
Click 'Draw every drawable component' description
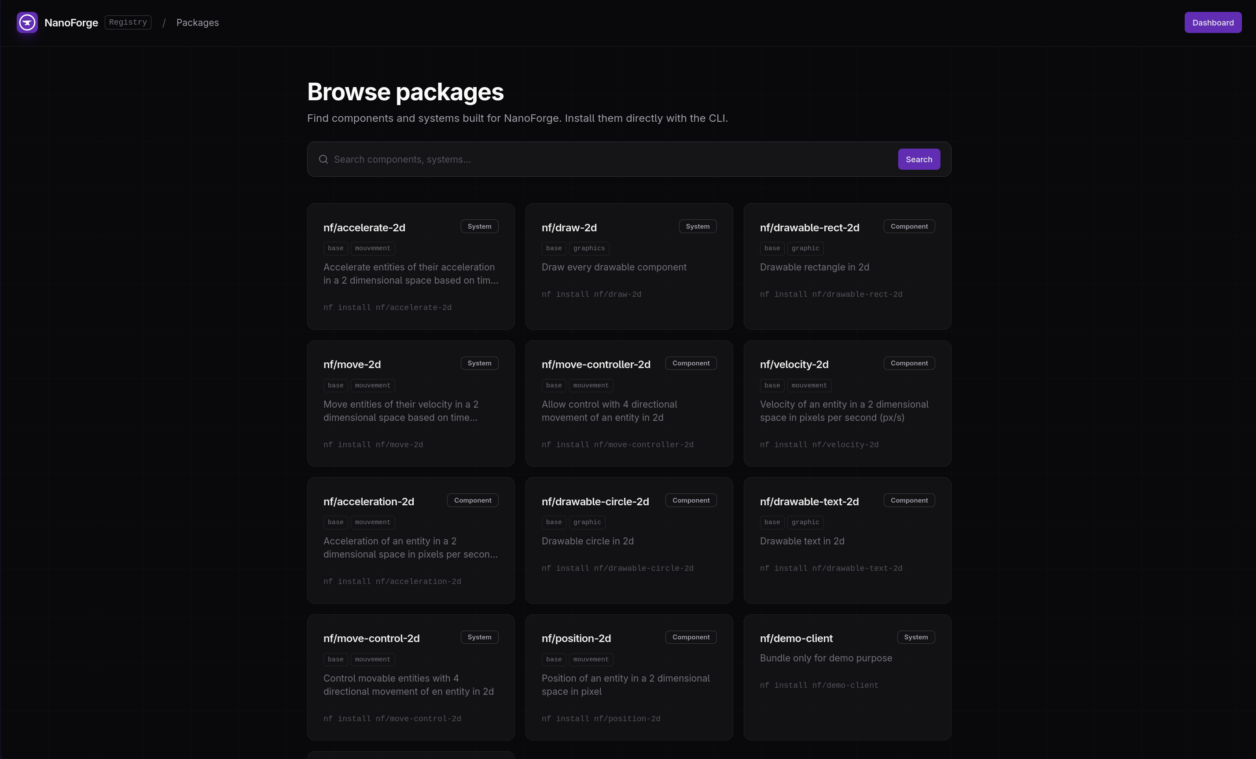click(x=614, y=267)
